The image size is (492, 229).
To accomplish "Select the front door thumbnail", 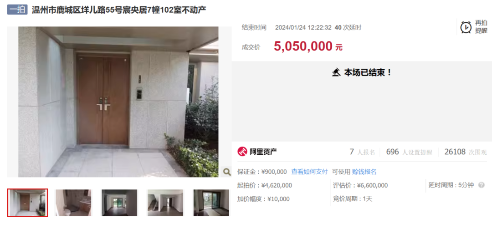I will coord(28,203).
